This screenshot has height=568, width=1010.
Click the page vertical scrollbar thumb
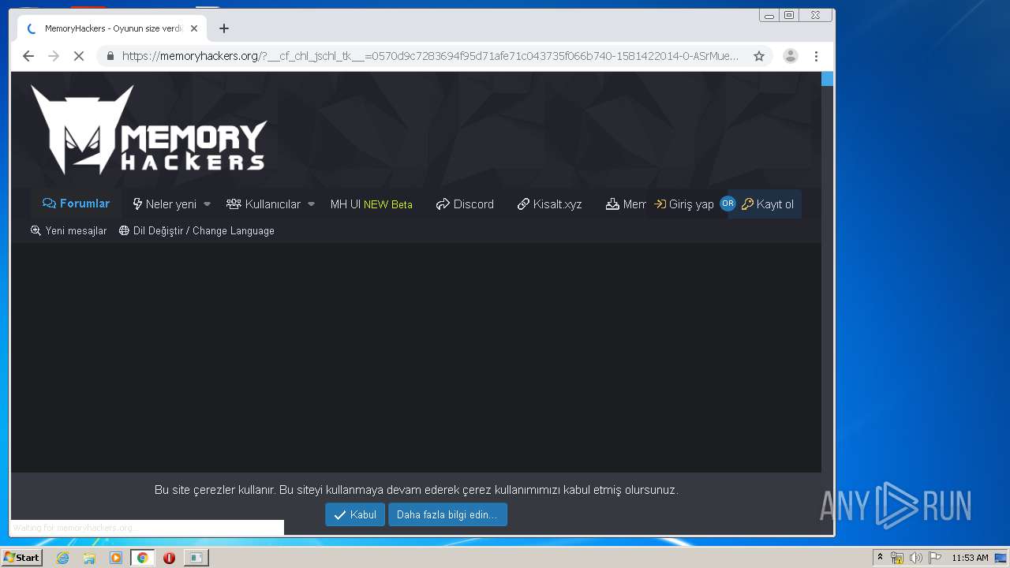pyautogui.click(x=827, y=78)
